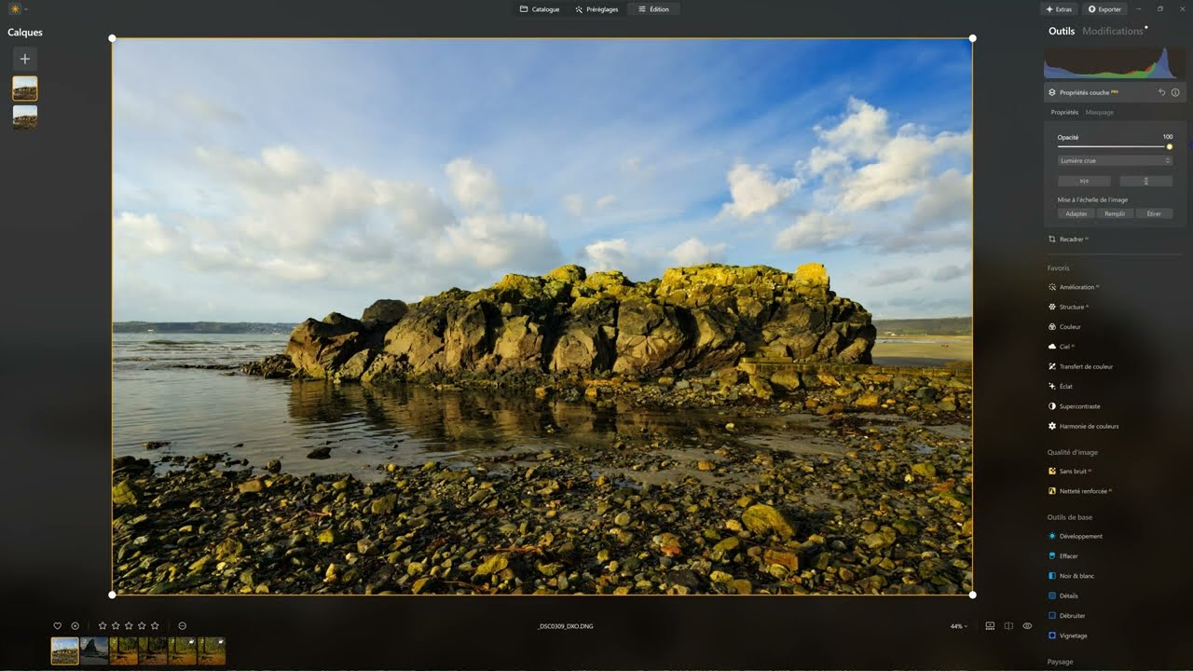Open the Noir & blanc tool
The image size is (1193, 671).
coord(1071,576)
